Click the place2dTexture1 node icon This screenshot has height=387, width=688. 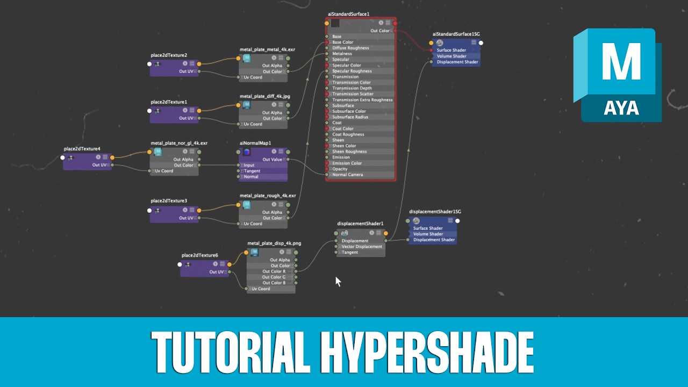pyautogui.click(x=157, y=111)
